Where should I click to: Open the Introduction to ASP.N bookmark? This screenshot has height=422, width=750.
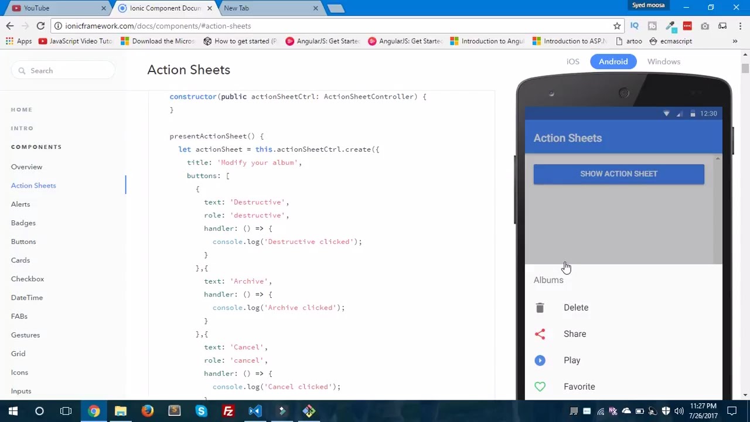click(570, 41)
